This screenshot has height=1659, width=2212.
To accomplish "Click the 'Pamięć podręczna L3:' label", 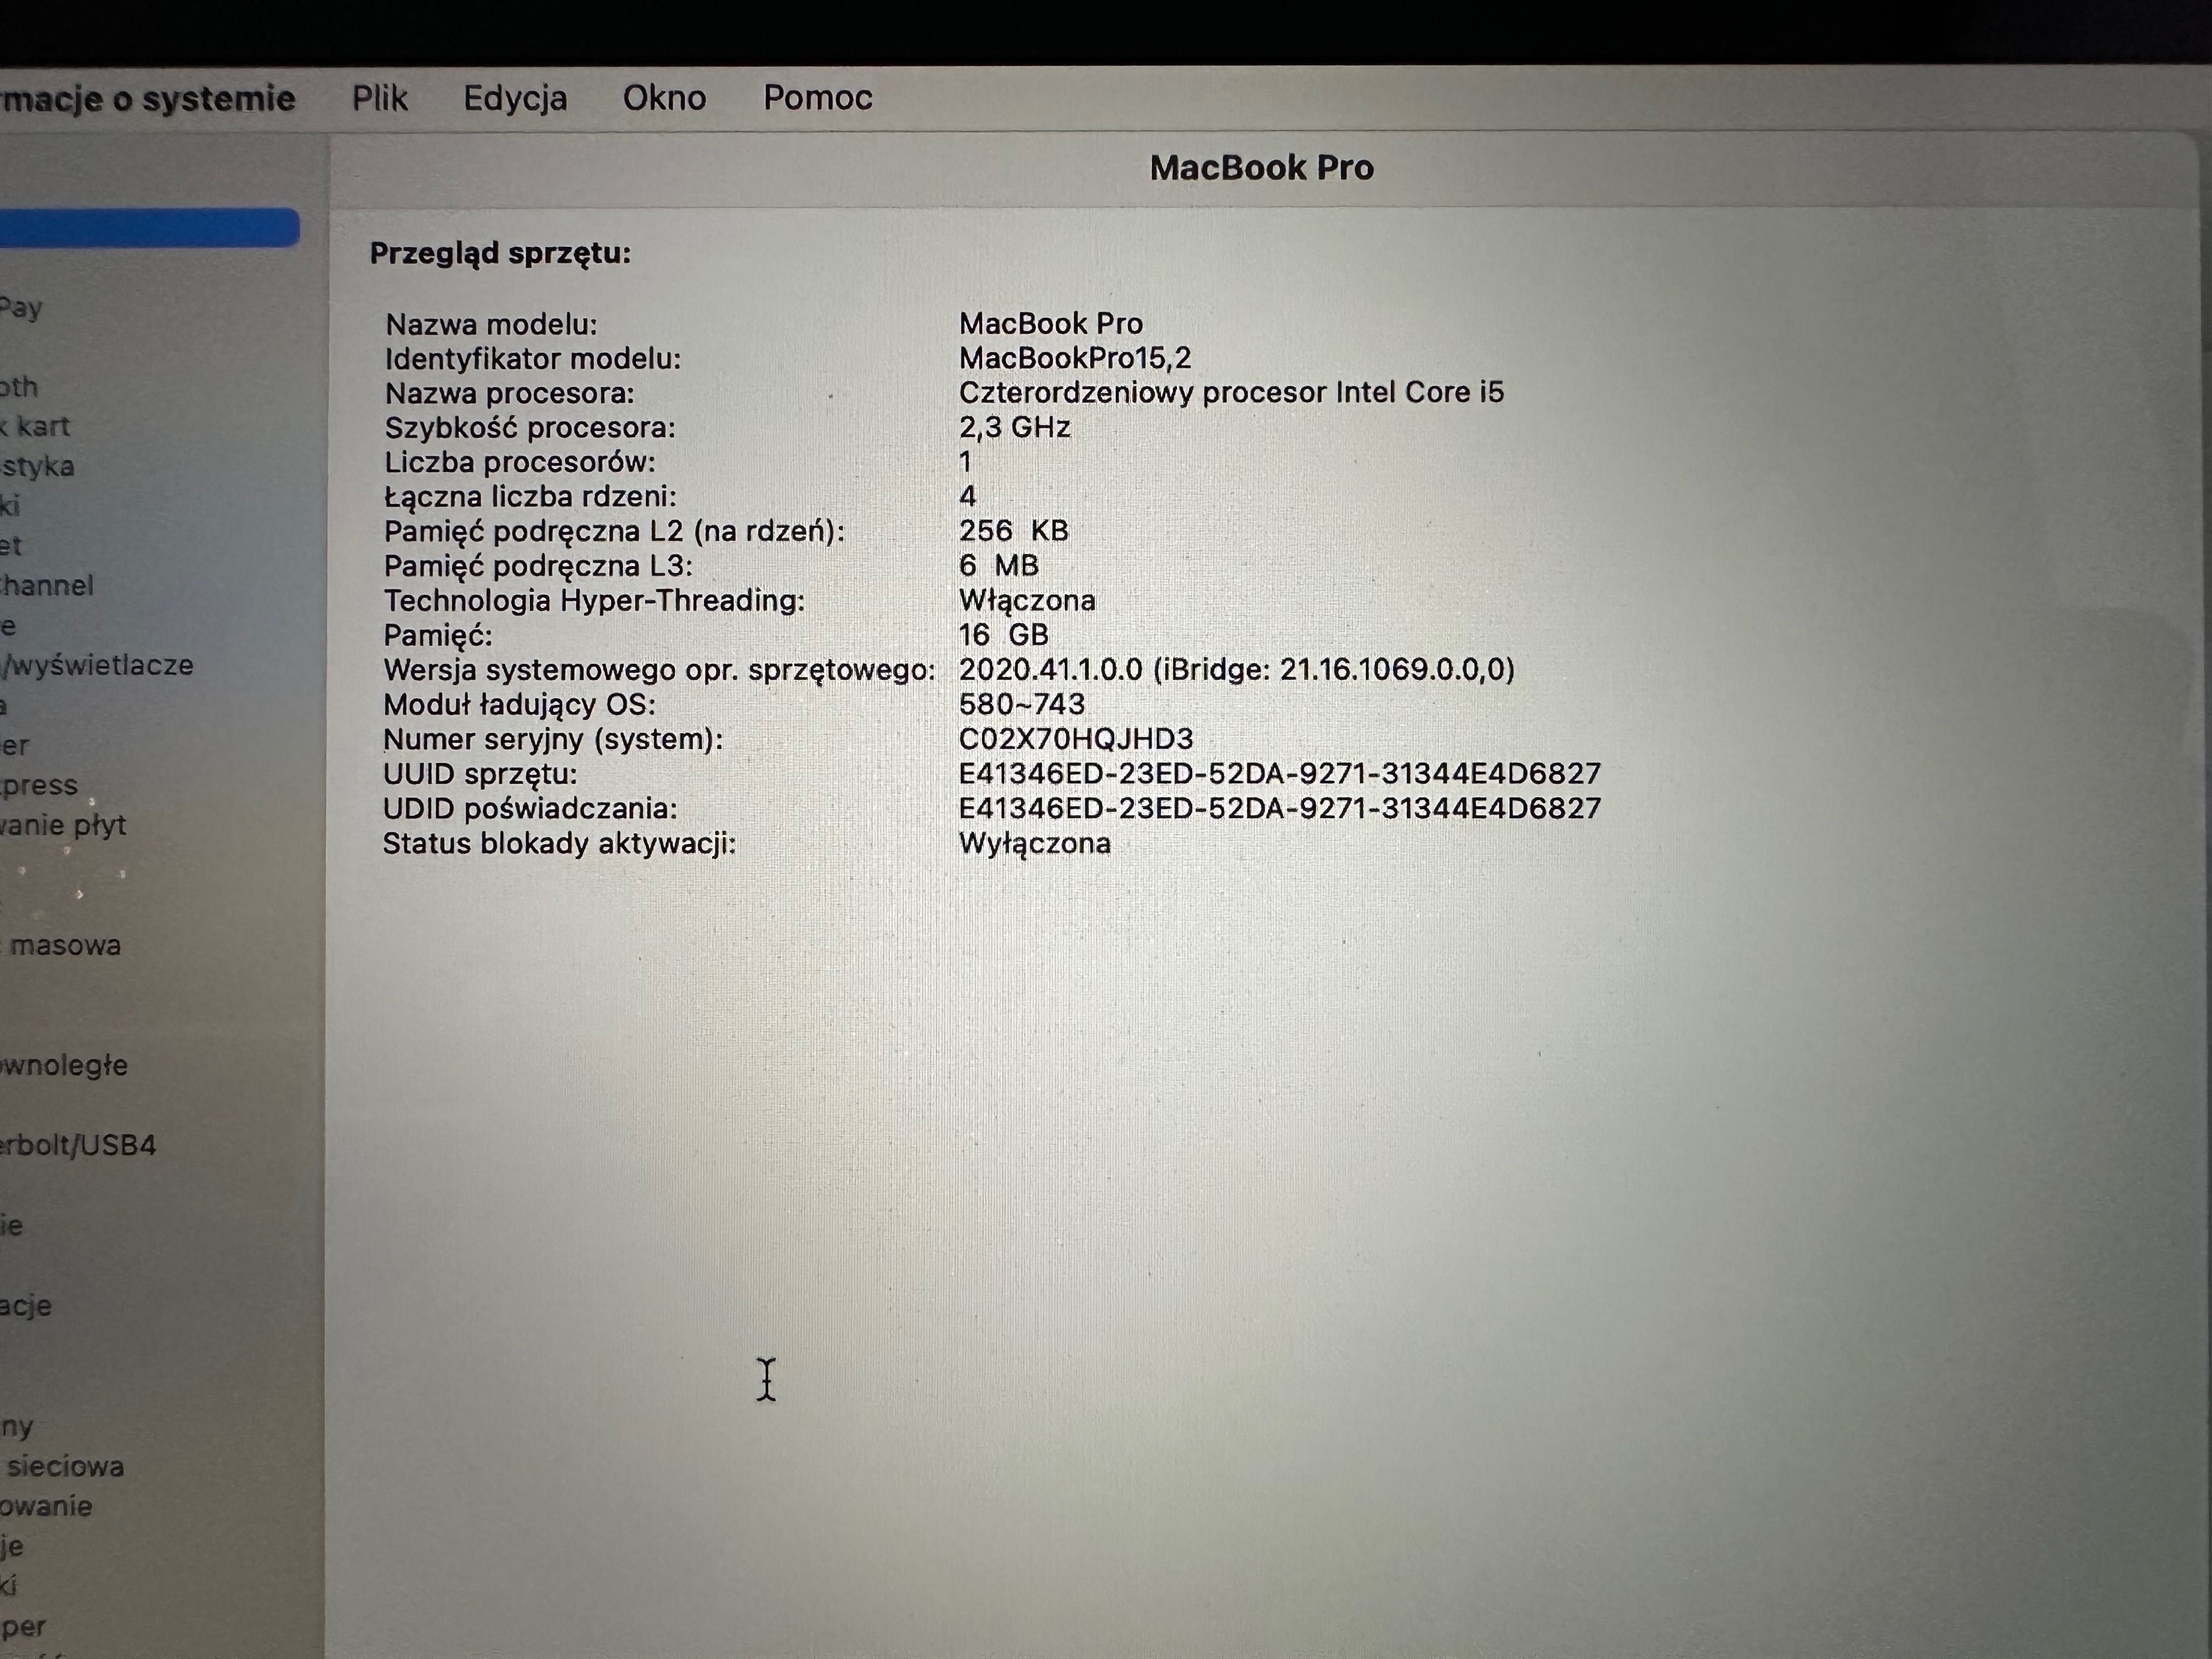I will click(x=538, y=566).
